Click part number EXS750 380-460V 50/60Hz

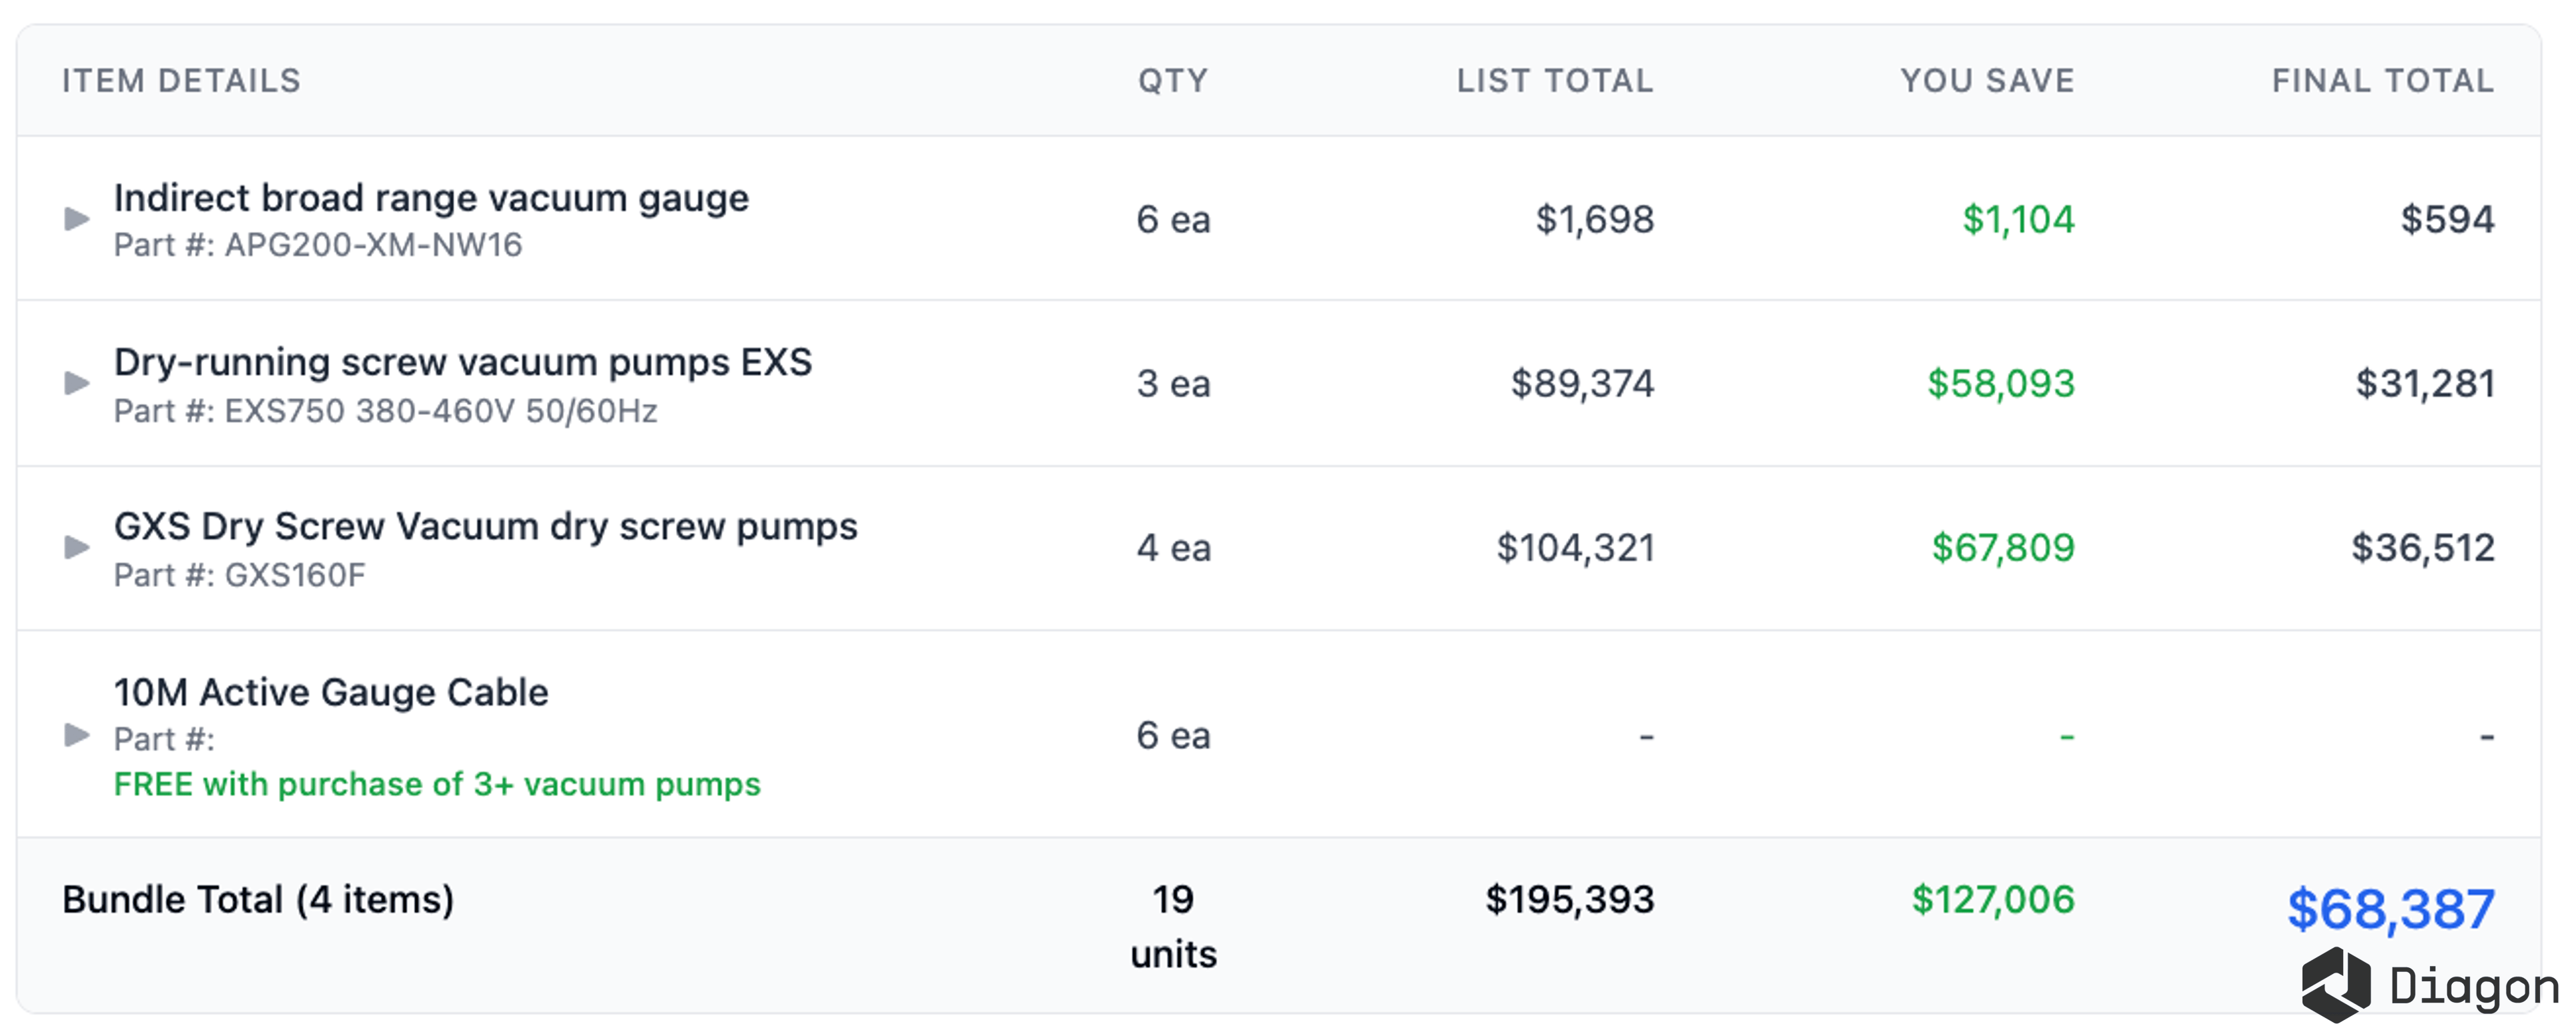click(440, 411)
